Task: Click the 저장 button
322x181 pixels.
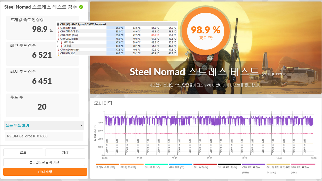Action: coord(65,152)
